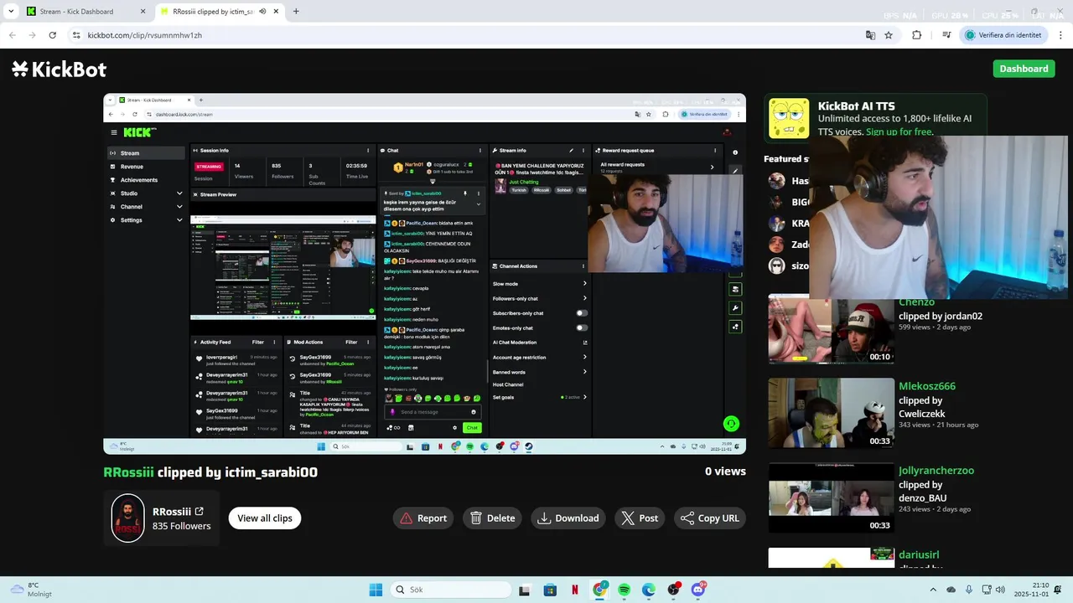This screenshot has height=603, width=1073.
Task: Open the Mlekosz666 clip thumbnail
Action: 832,413
